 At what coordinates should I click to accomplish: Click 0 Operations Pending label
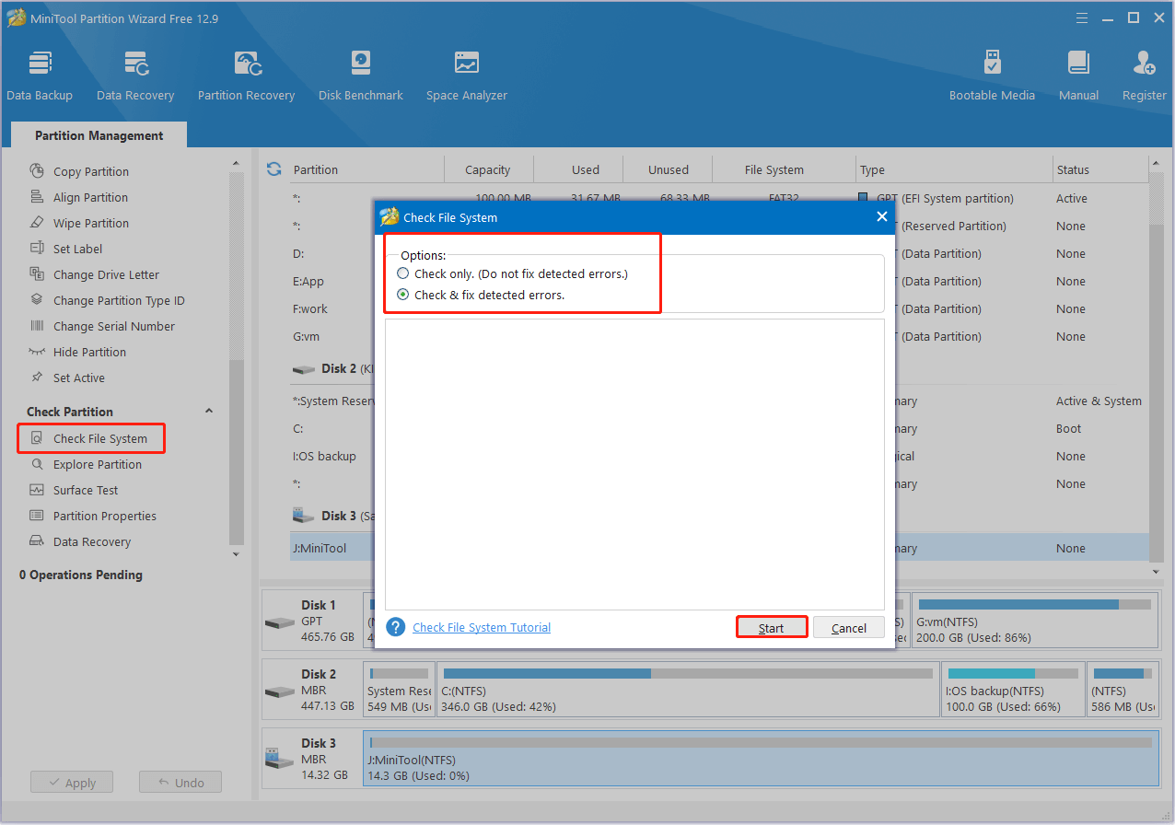(x=81, y=575)
